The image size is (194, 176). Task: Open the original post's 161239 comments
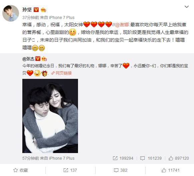pos(151,158)
